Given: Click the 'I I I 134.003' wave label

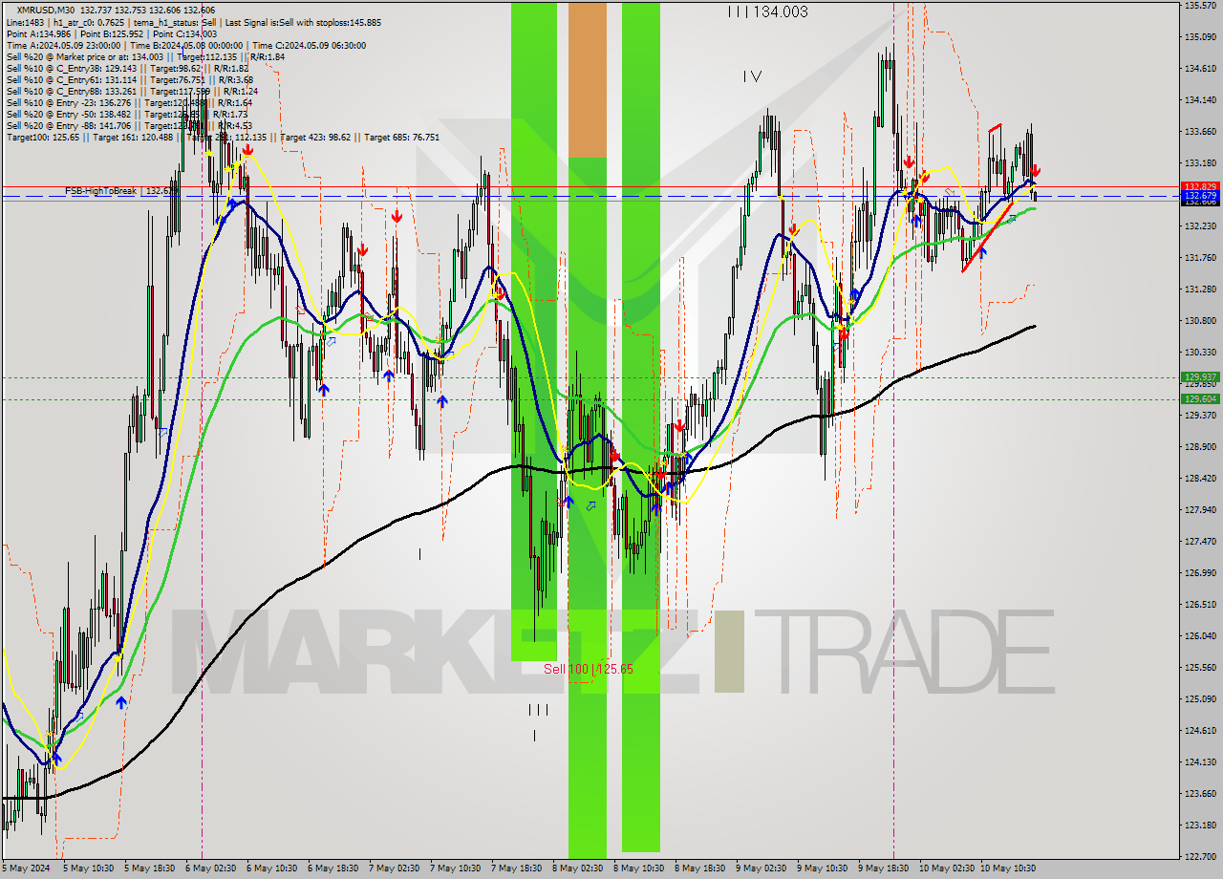Looking at the screenshot, I should click(767, 11).
